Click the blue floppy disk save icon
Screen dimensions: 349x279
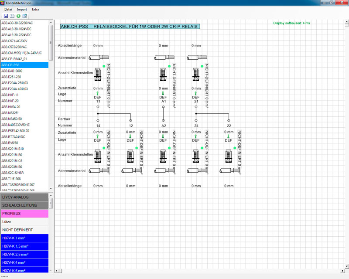(6, 16)
